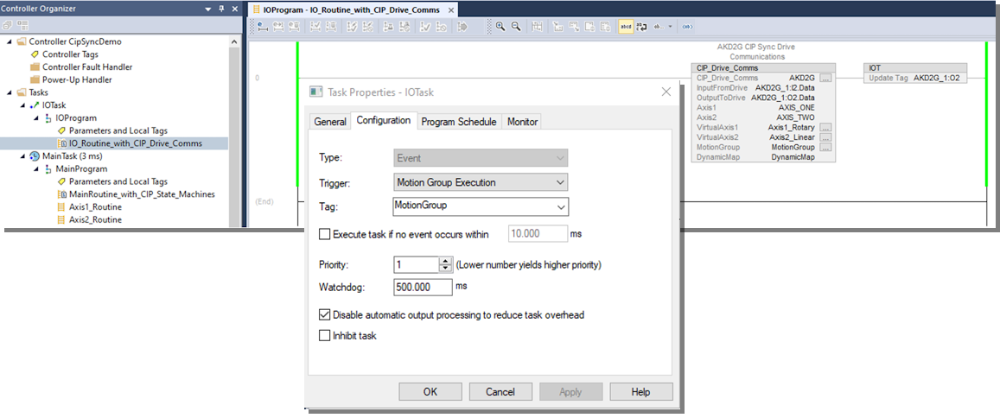Click the Finalize All Edits arrow icon
This screenshot has height=418, width=1000.
click(463, 27)
